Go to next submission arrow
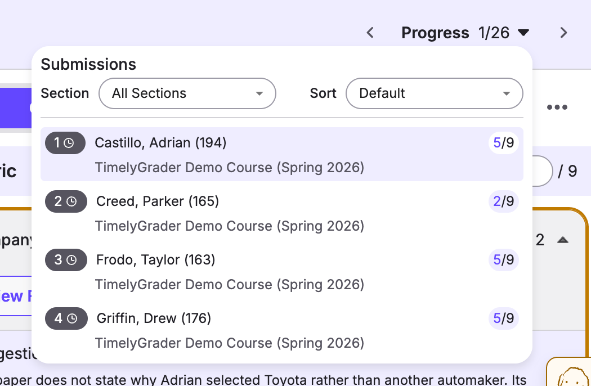The height and width of the screenshot is (386, 591). pyautogui.click(x=563, y=33)
